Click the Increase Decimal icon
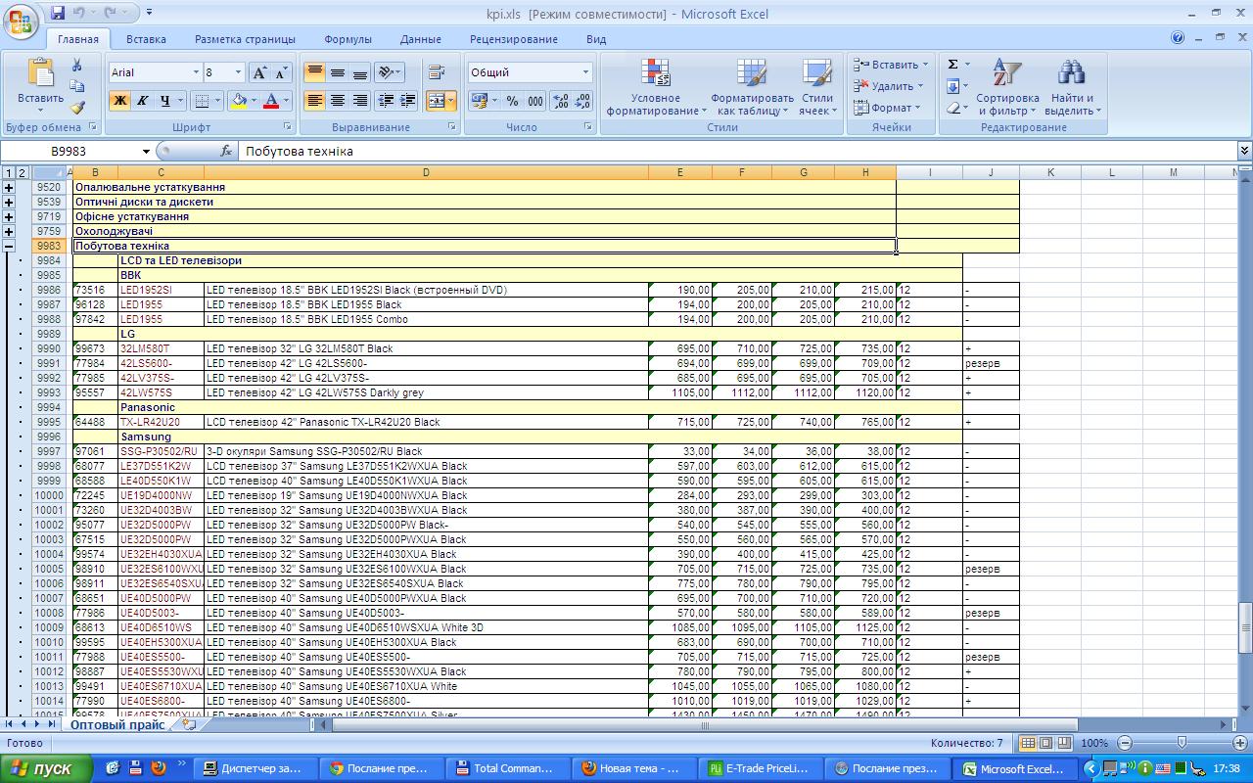This screenshot has height=783, width=1253. pyautogui.click(x=561, y=101)
